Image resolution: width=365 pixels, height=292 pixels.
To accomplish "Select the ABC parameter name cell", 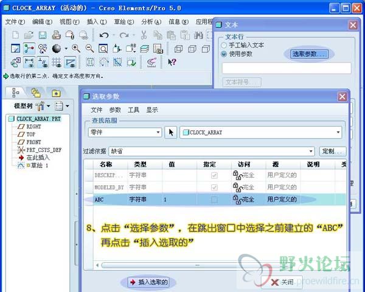I will tap(110, 200).
